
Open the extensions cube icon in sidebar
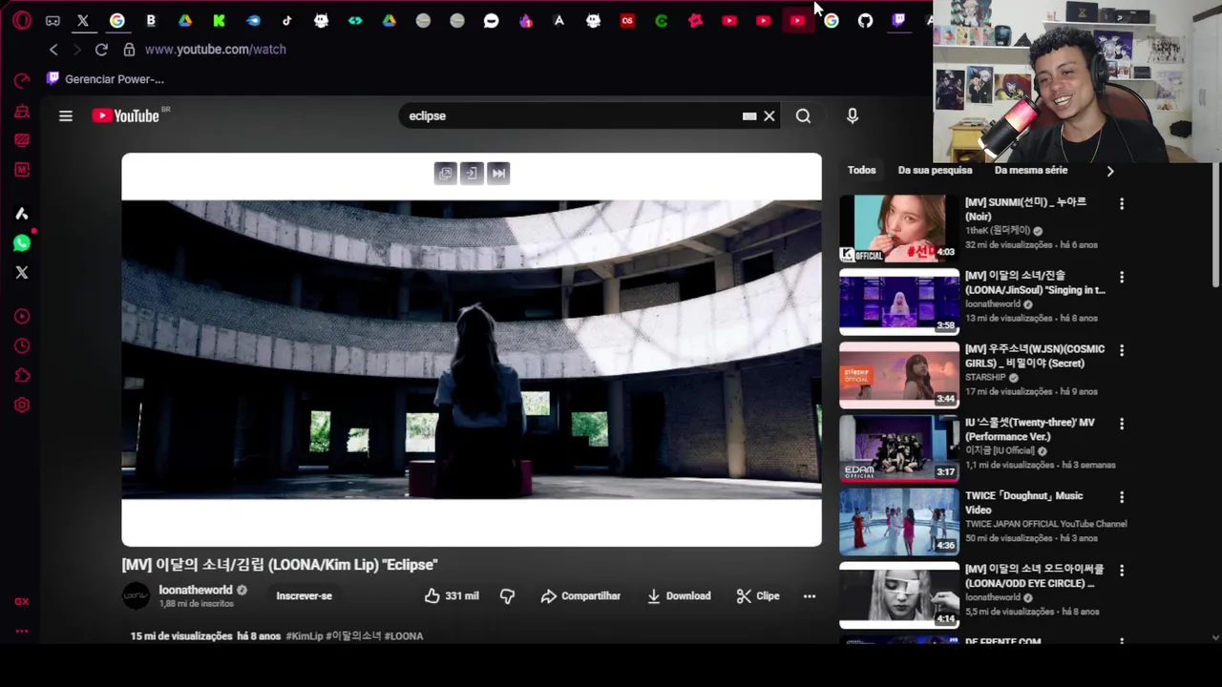(22, 376)
